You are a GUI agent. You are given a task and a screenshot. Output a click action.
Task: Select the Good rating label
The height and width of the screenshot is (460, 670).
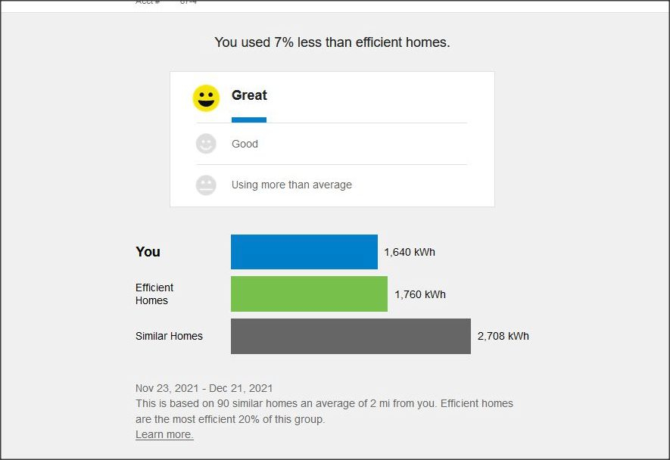tap(245, 144)
